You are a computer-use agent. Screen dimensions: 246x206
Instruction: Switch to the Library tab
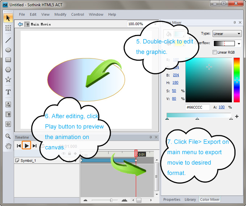click(x=190, y=200)
